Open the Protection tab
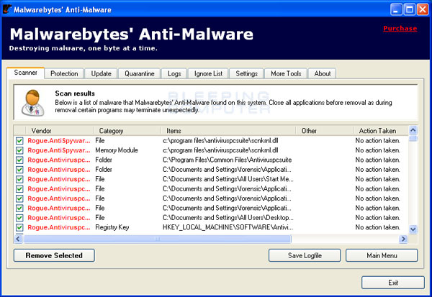This screenshot has width=432, height=297. pyautogui.click(x=64, y=74)
